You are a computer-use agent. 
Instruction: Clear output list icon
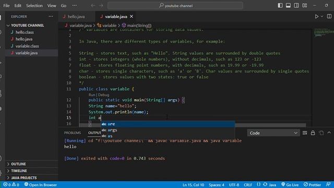pos(305,133)
